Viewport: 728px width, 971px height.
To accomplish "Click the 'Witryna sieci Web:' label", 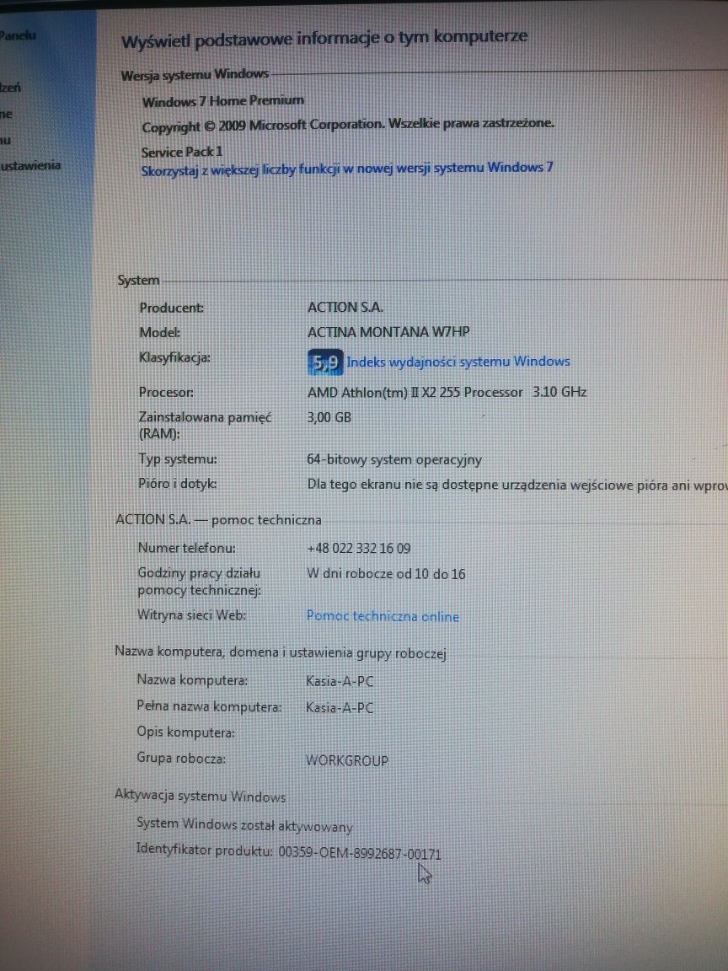I will [192, 615].
